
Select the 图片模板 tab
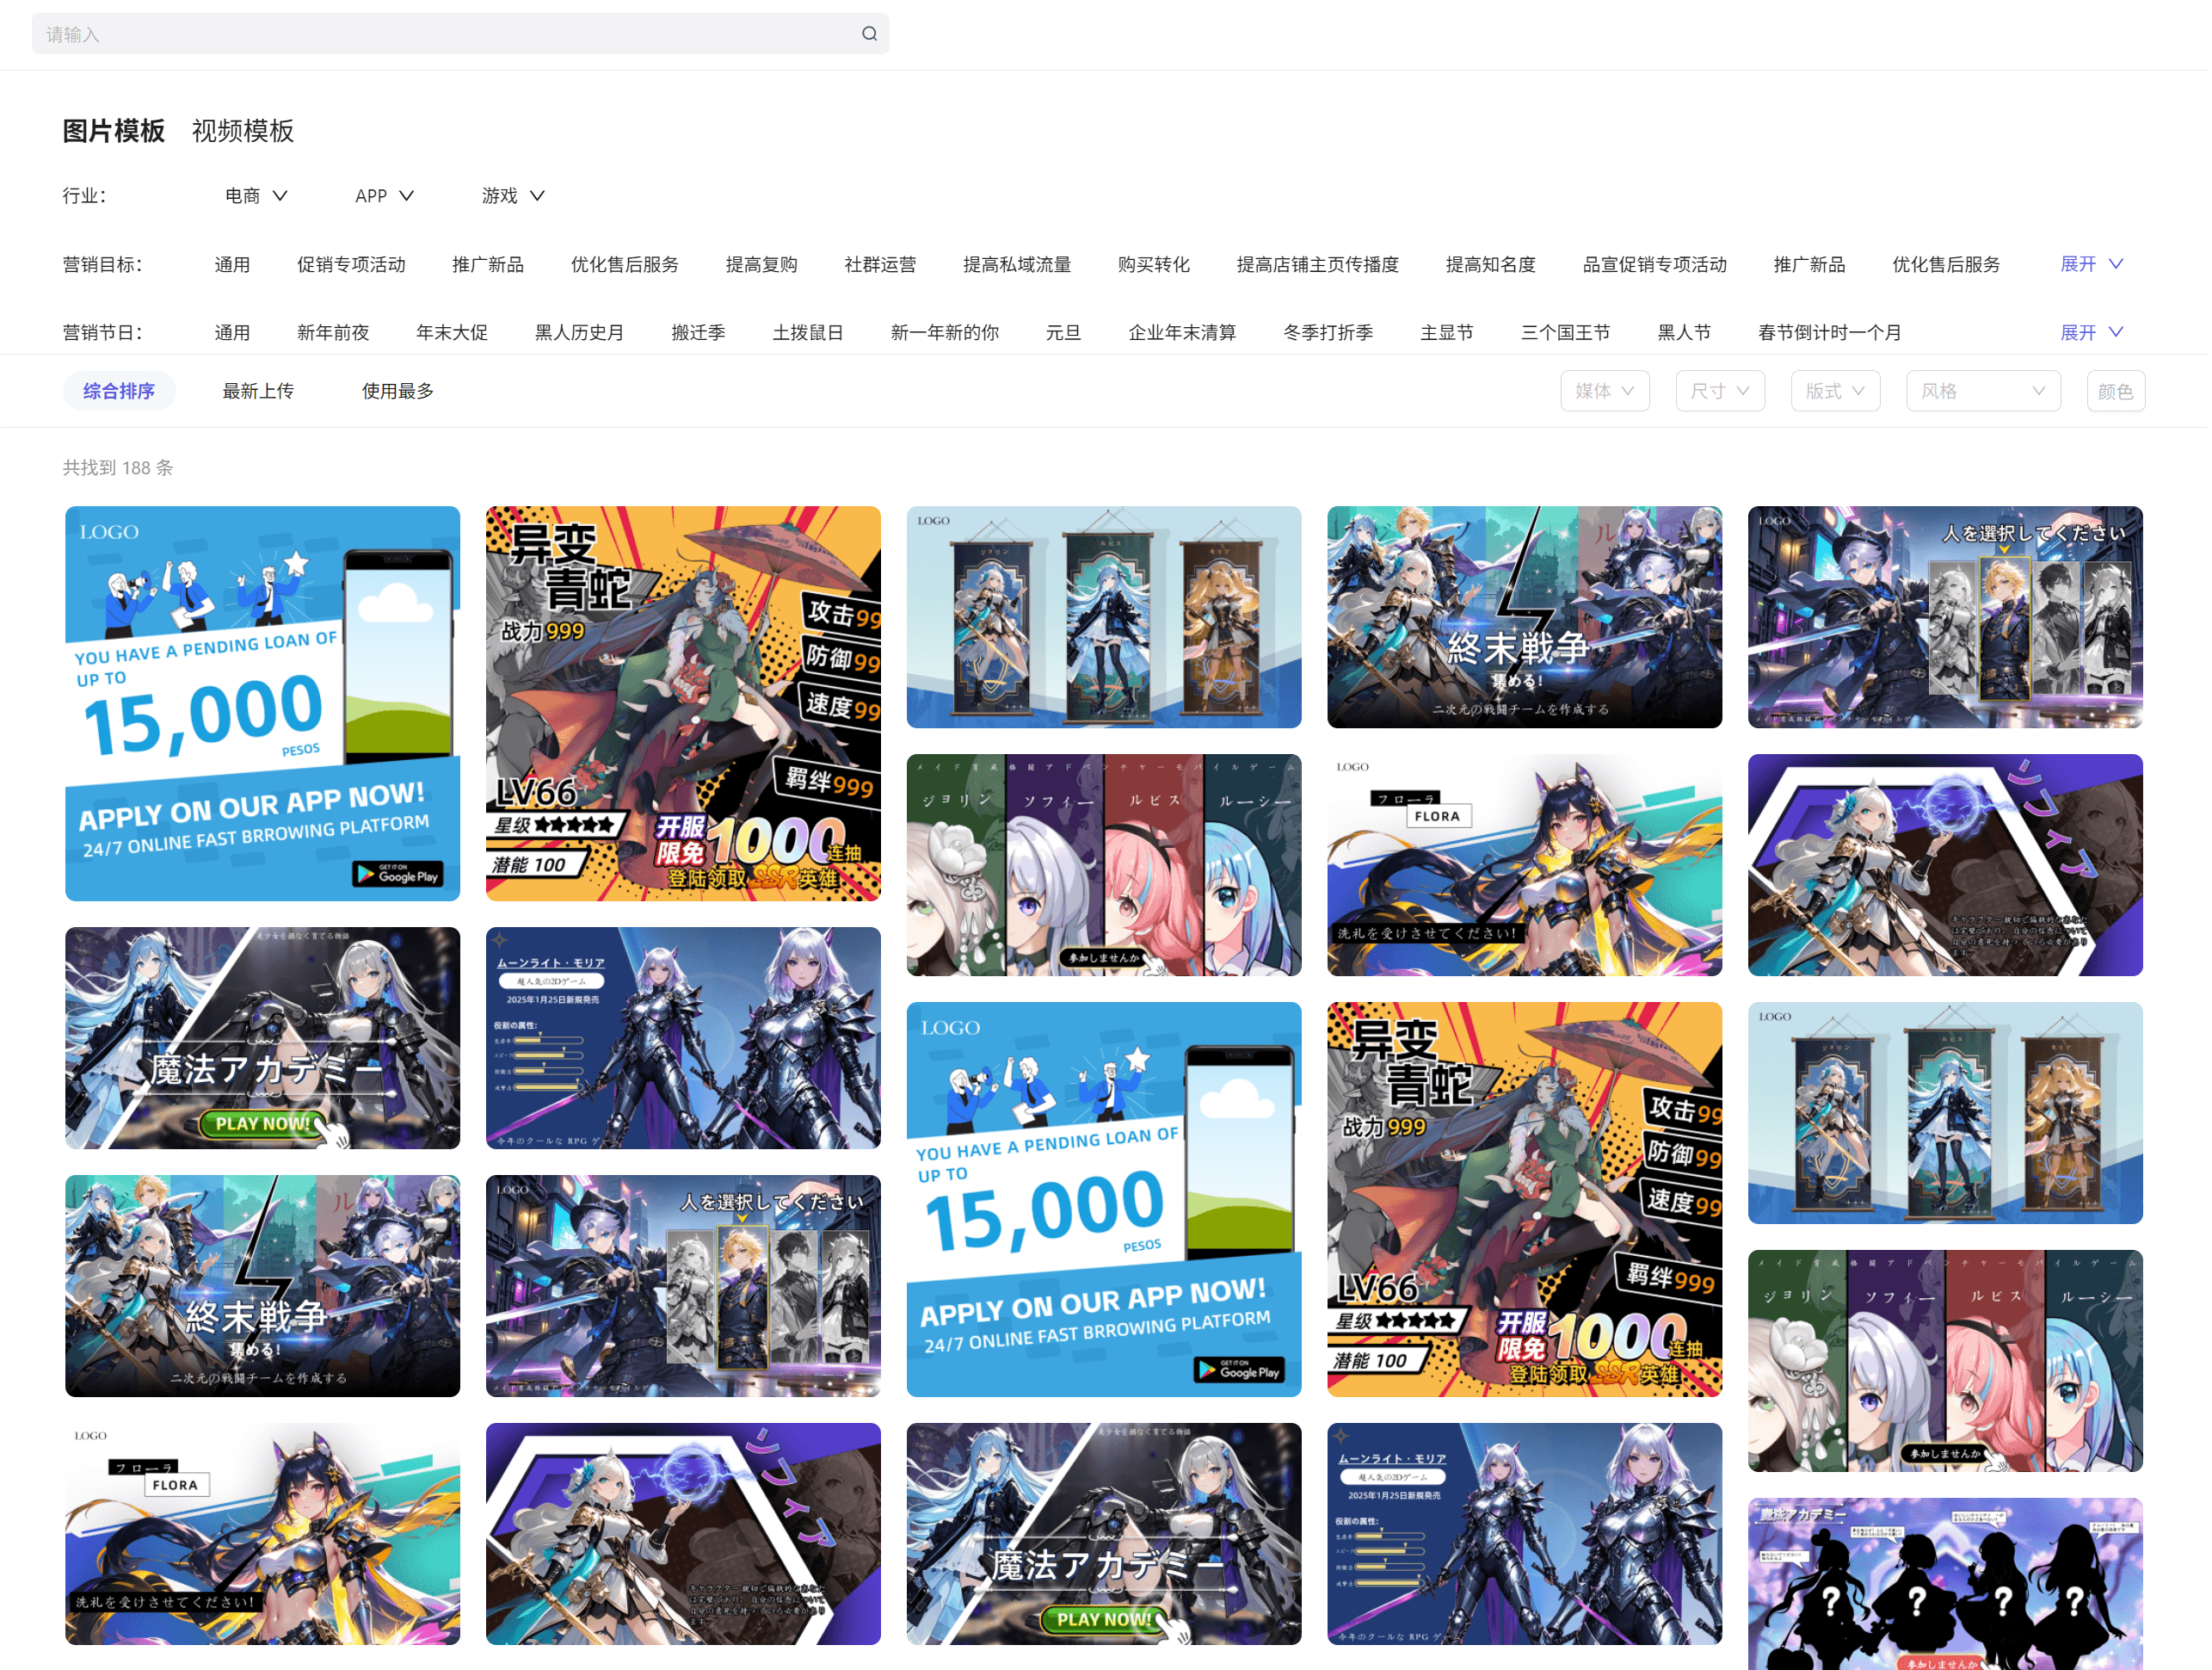pyautogui.click(x=113, y=131)
